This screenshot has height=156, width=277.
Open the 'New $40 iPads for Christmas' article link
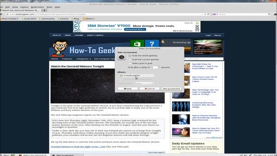[205, 66]
